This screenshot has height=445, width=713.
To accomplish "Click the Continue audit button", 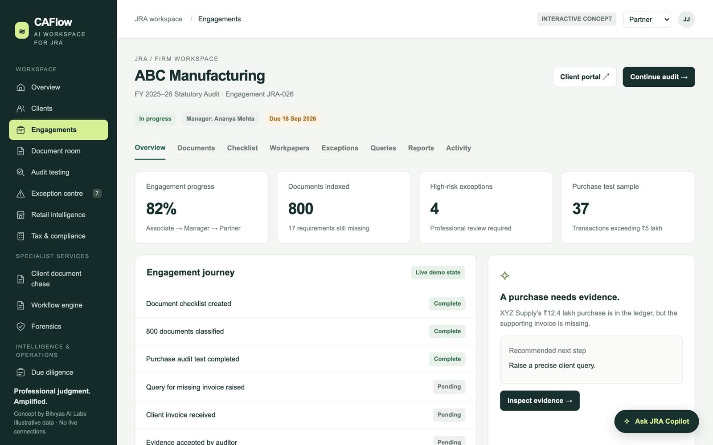I will click(x=659, y=77).
